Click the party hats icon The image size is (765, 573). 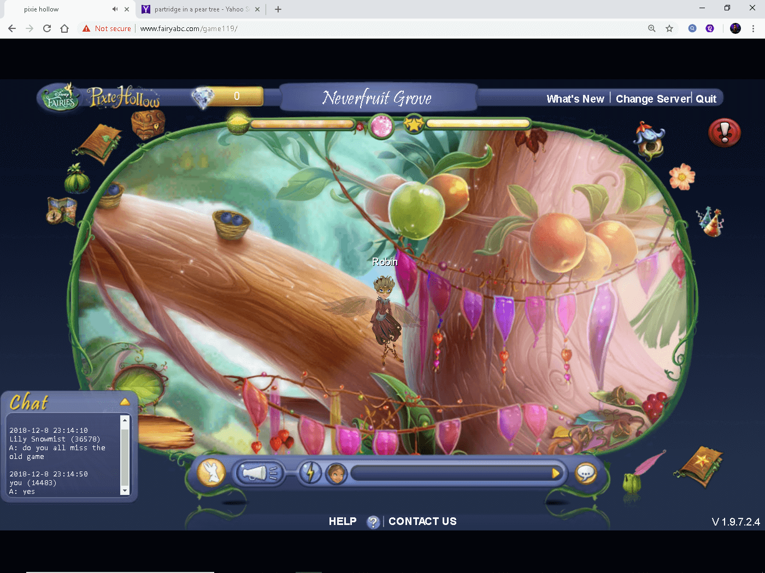(x=710, y=222)
